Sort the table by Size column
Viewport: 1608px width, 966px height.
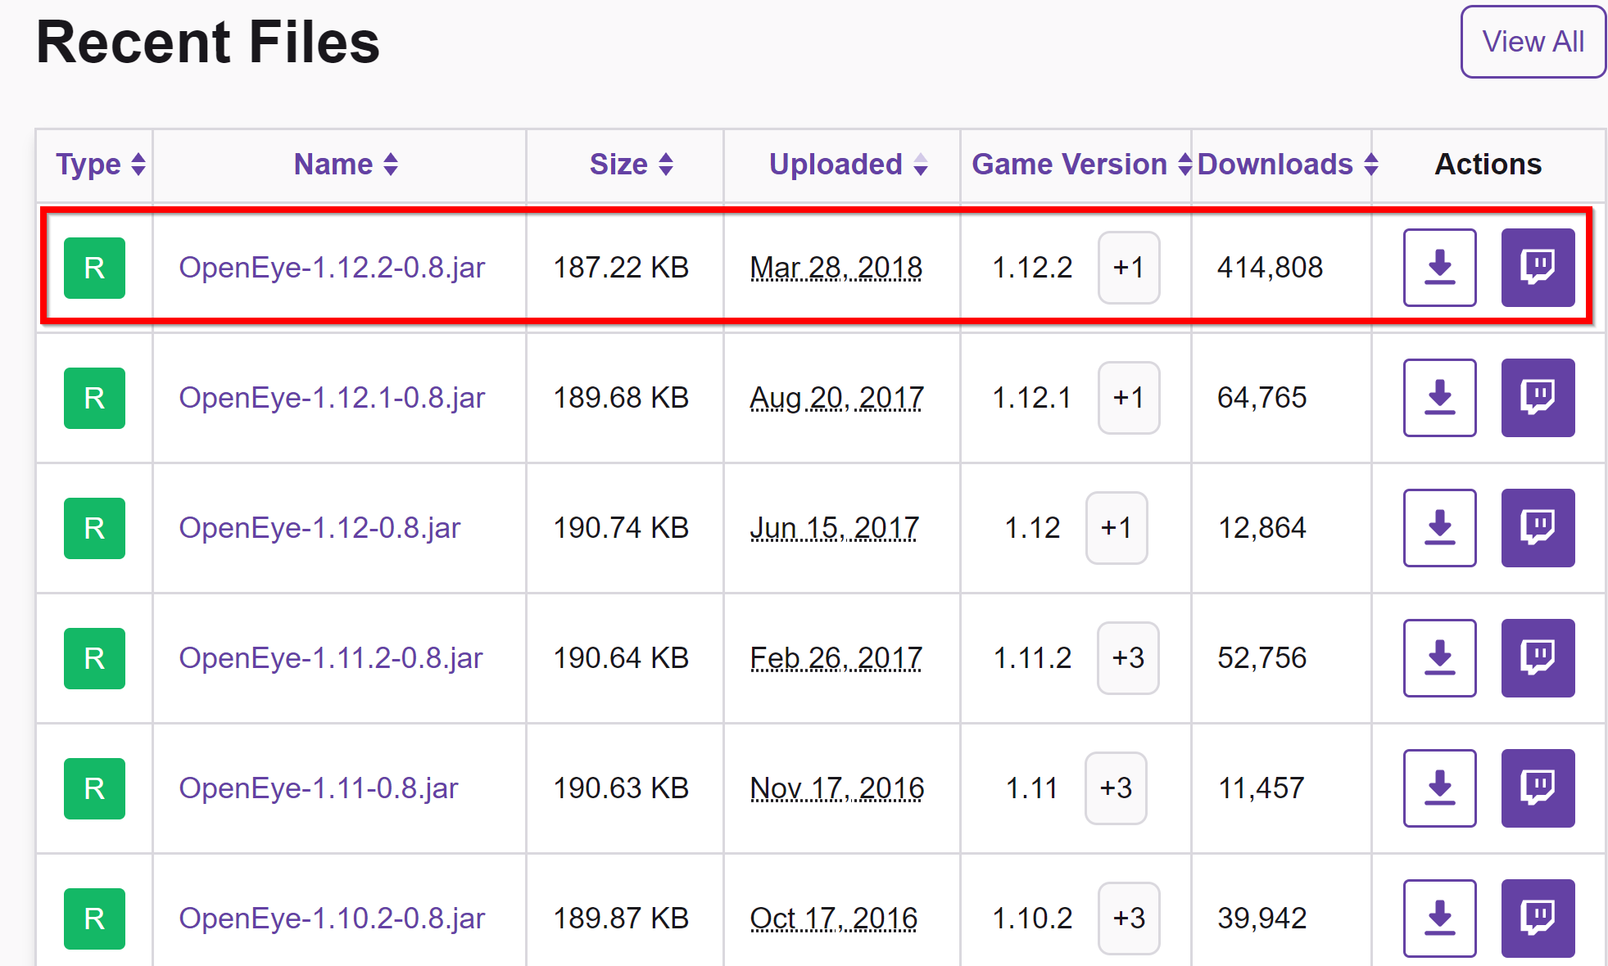point(631,165)
